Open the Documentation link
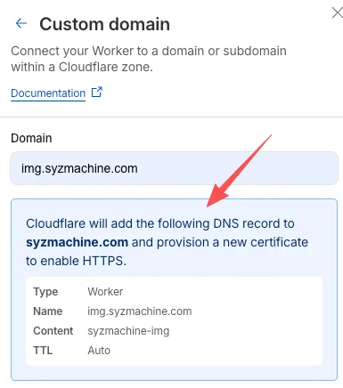 pyautogui.click(x=48, y=93)
